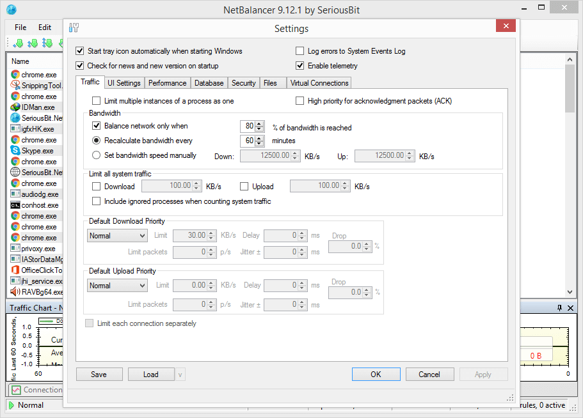Open the Default Download Priority dropdown
This screenshot has height=418, width=583.
pos(117,235)
